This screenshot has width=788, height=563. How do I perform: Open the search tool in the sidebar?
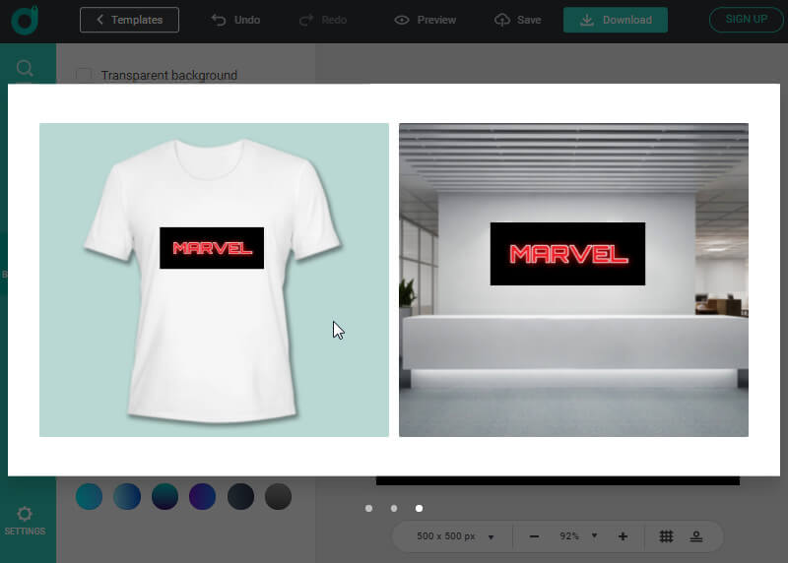click(x=26, y=68)
